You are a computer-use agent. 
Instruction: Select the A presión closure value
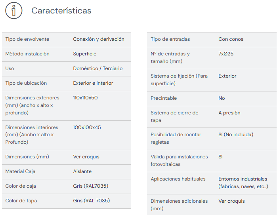coord(229,113)
